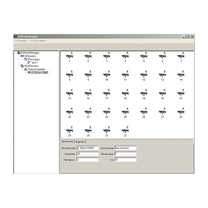
Task: Select pool table icon number 26
Action: click(x=144, y=111)
